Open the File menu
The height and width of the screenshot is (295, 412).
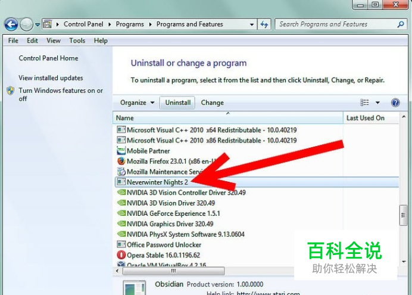pyautogui.click(x=13, y=41)
